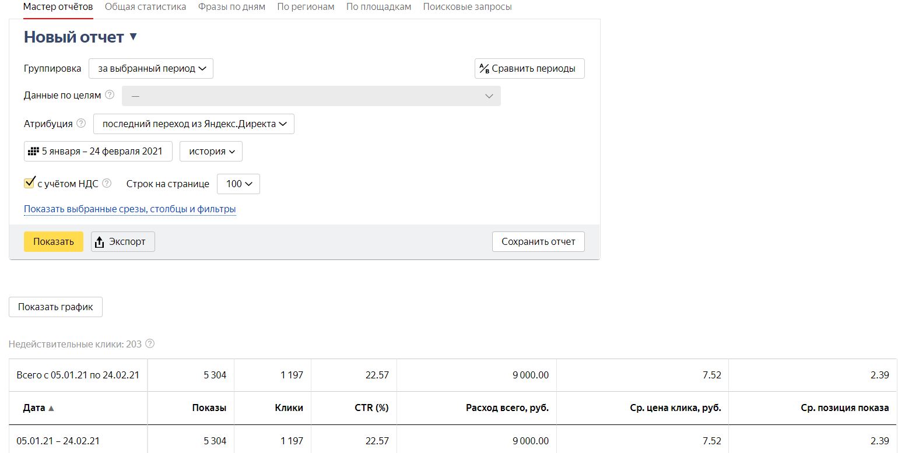
Task: Click the A/B compare periods icon
Action: tap(484, 68)
